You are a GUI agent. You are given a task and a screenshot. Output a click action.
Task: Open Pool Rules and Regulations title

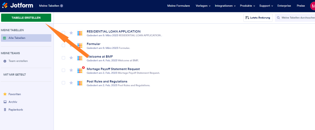pyautogui.click(x=107, y=81)
